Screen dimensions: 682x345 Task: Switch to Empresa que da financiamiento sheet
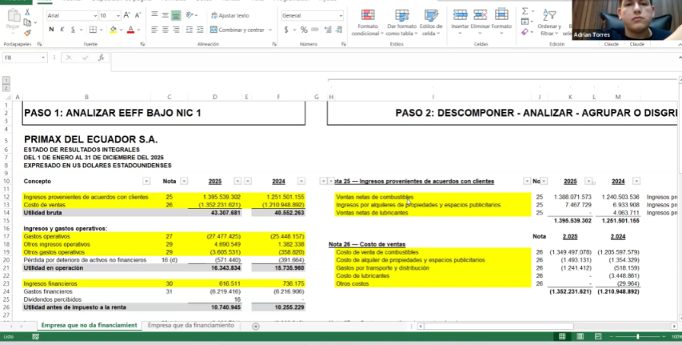tap(190, 326)
